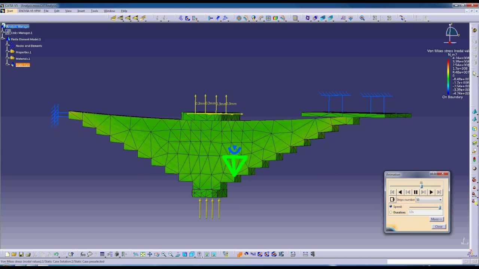Click Animation dialog help button
This screenshot has height=269, width=479.
point(433,174)
